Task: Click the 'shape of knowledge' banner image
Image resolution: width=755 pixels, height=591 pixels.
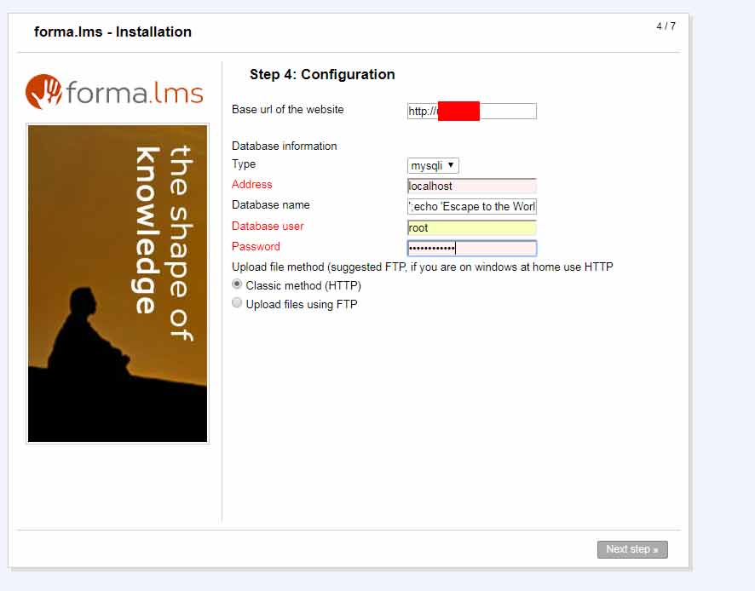Action: tap(118, 283)
